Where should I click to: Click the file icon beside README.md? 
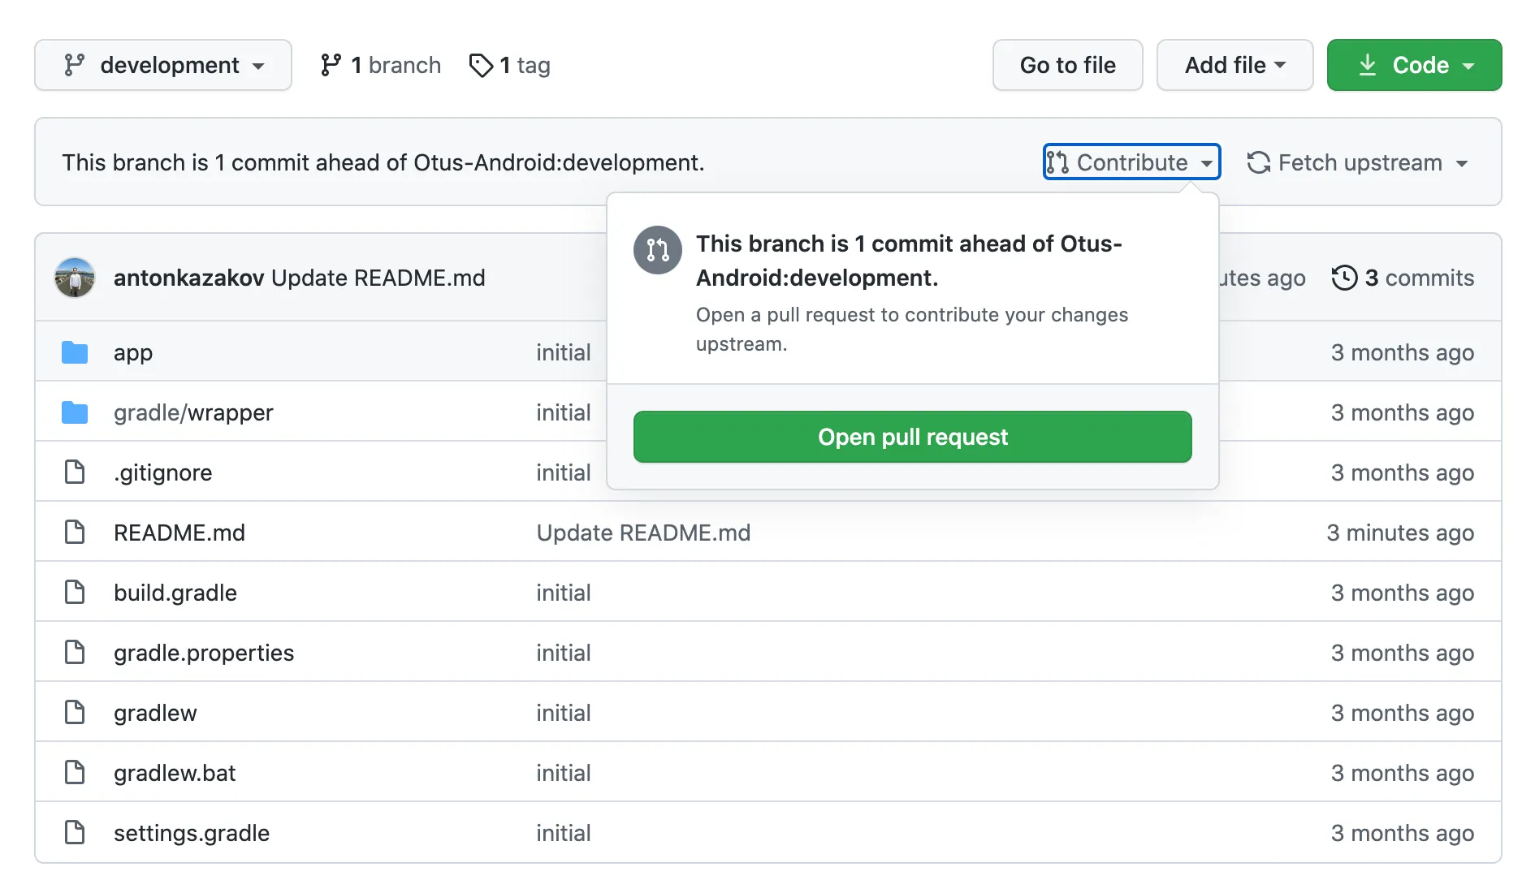coord(74,532)
